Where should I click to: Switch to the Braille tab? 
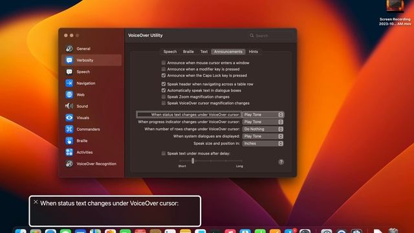(188, 52)
